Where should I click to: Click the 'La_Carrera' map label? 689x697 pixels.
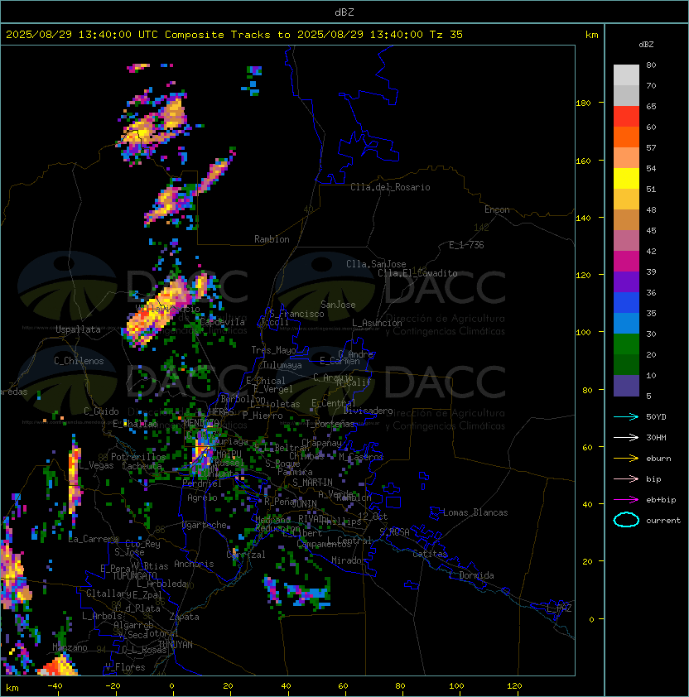[93, 539]
